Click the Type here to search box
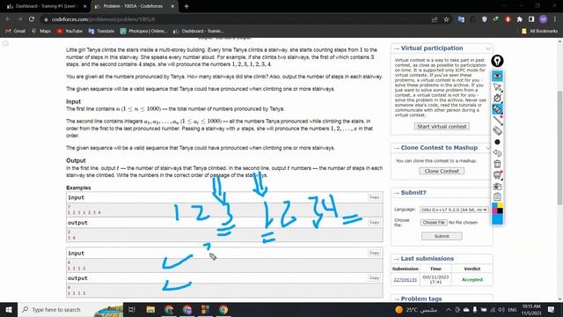 [70, 309]
